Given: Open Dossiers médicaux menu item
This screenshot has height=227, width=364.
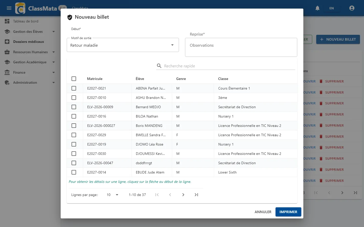Looking at the screenshot, I should click(x=30, y=42).
